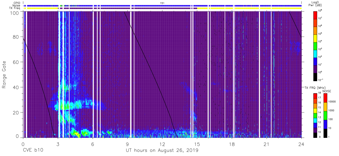Select the orange band of the NOISE colorbar
Viewport: 339px width, 156px height.
click(x=325, y=106)
